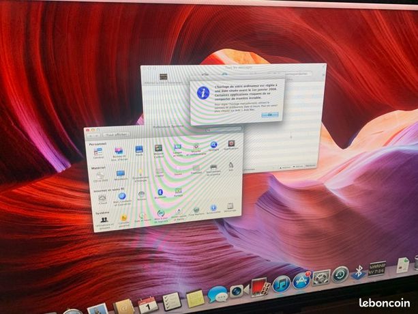Open Calendar from the dock
Viewport: 418px width, 314px height.
click(148, 304)
